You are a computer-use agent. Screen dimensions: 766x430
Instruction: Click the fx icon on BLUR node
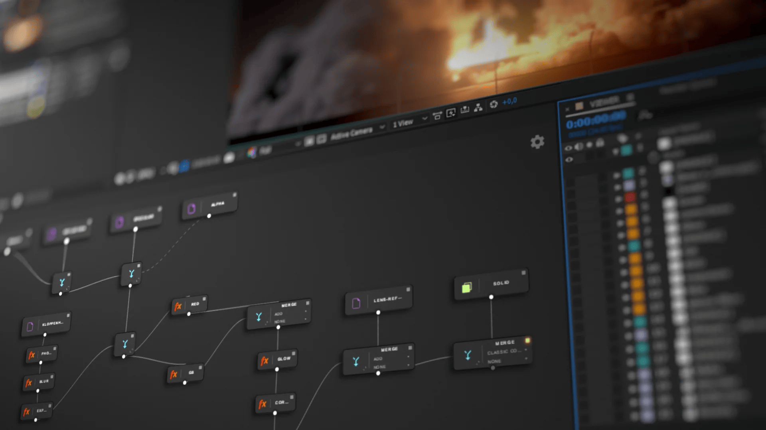coord(29,383)
